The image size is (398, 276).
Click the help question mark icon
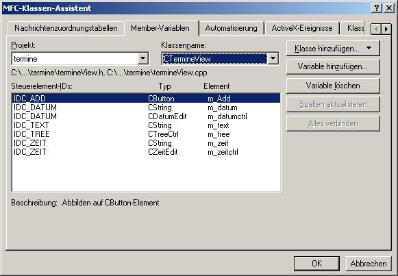point(377,8)
